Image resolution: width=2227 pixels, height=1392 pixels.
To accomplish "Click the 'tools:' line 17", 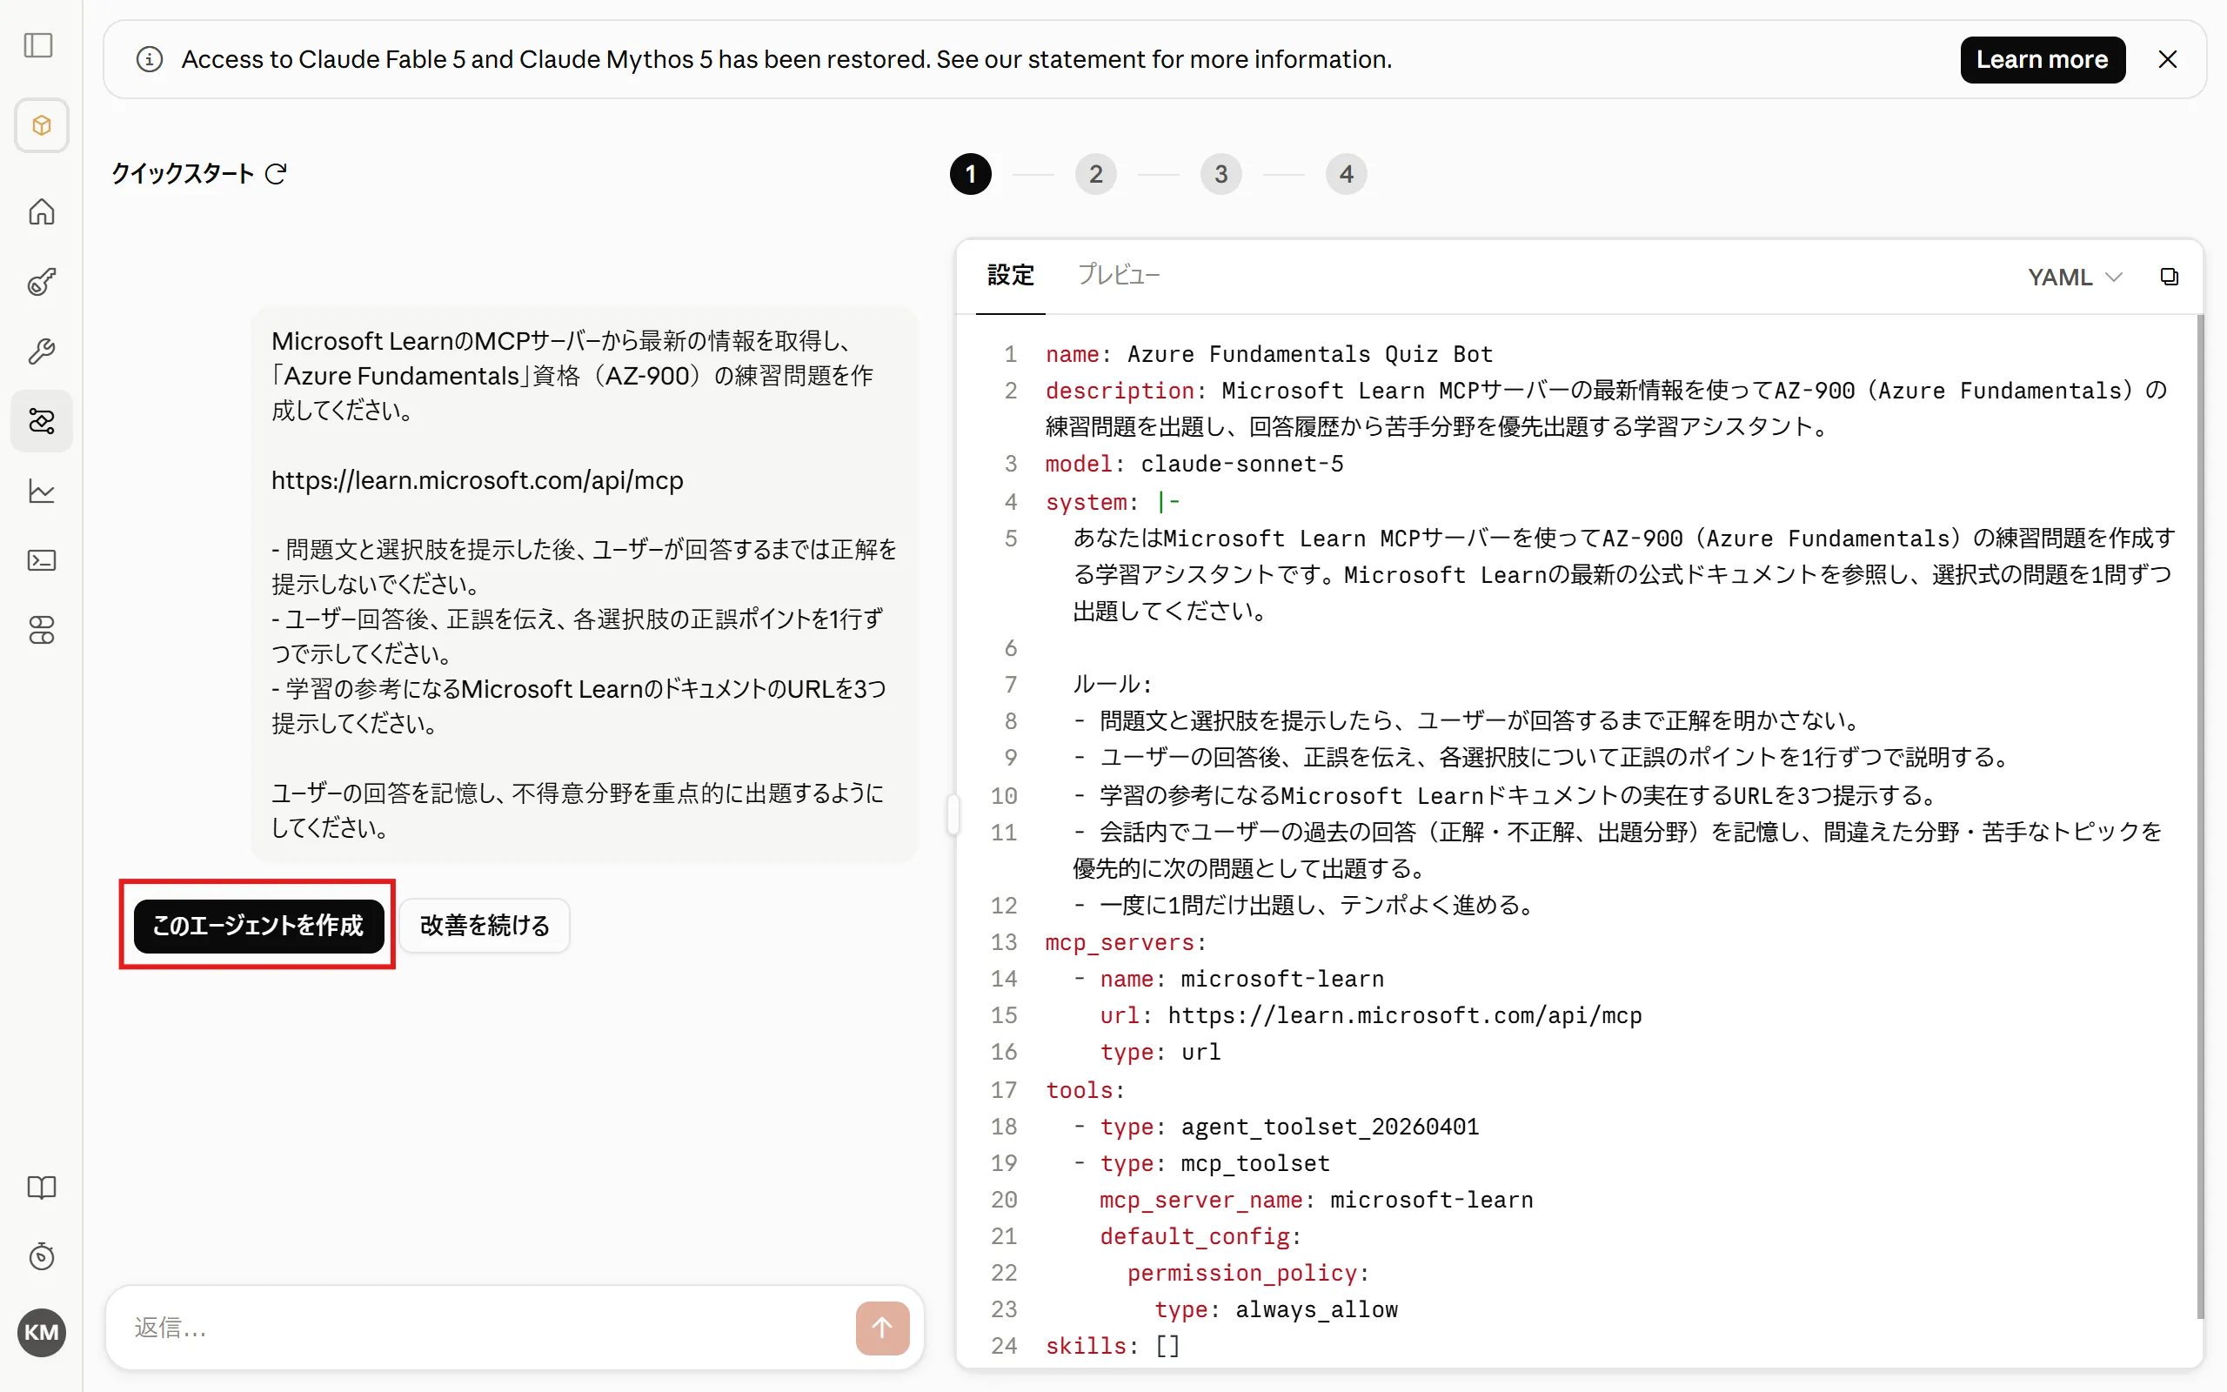I will click(x=1085, y=1090).
